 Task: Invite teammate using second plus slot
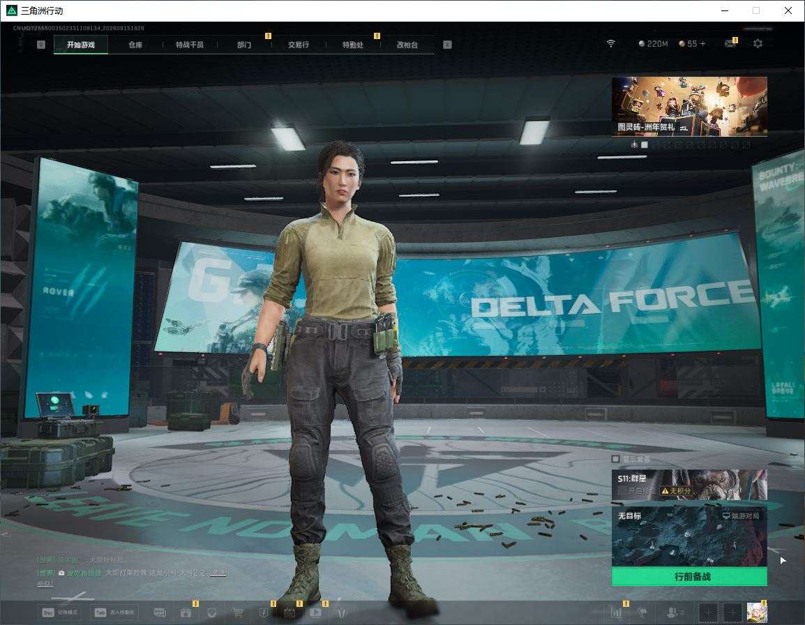click(x=732, y=612)
